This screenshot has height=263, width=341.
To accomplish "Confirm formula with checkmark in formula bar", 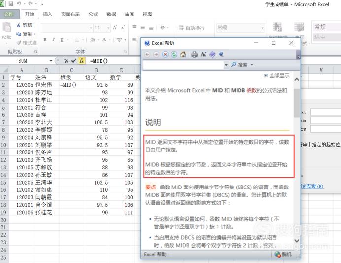I will tap(74, 61).
